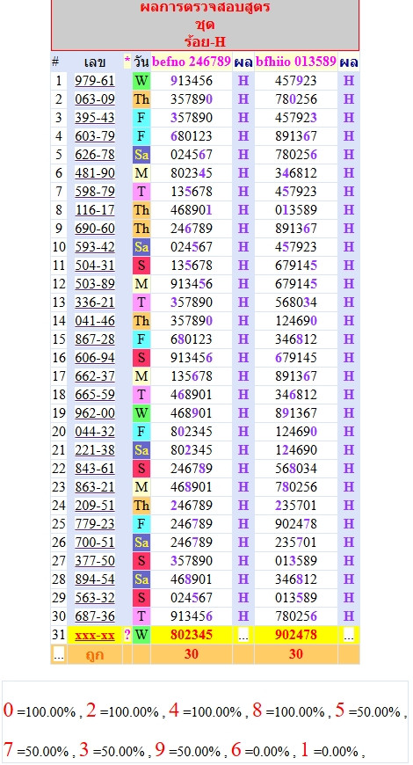
Task: Click the befno 246789 column header
Action: (192, 62)
